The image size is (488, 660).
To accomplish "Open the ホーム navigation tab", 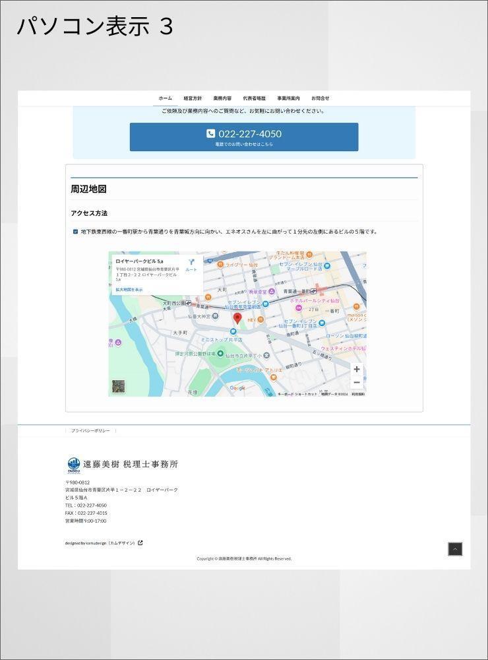I will 165,98.
